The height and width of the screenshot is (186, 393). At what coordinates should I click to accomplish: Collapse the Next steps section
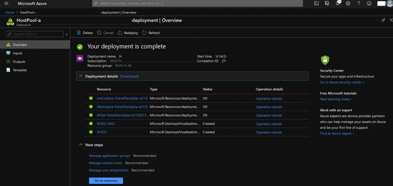[x=81, y=145]
